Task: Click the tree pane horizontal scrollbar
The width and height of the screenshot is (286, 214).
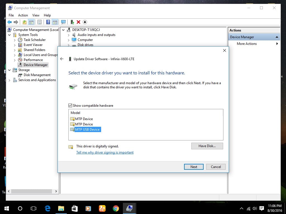Action: (x=32, y=191)
